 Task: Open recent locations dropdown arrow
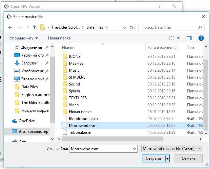[28, 27]
